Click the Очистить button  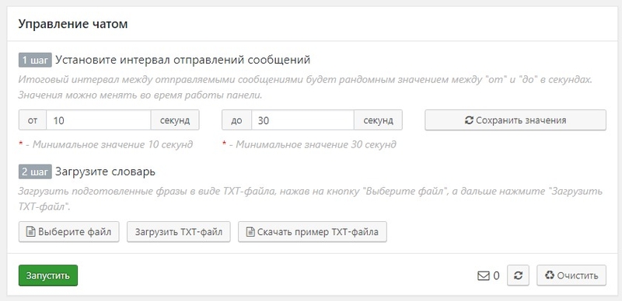point(571,275)
